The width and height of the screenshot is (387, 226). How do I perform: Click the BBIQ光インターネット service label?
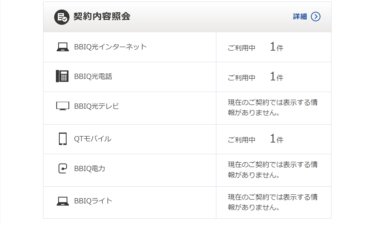110,47
